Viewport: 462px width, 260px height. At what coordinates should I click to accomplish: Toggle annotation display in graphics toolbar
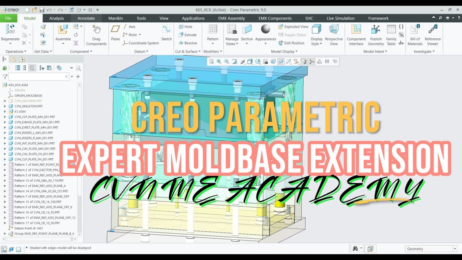[x=304, y=61]
